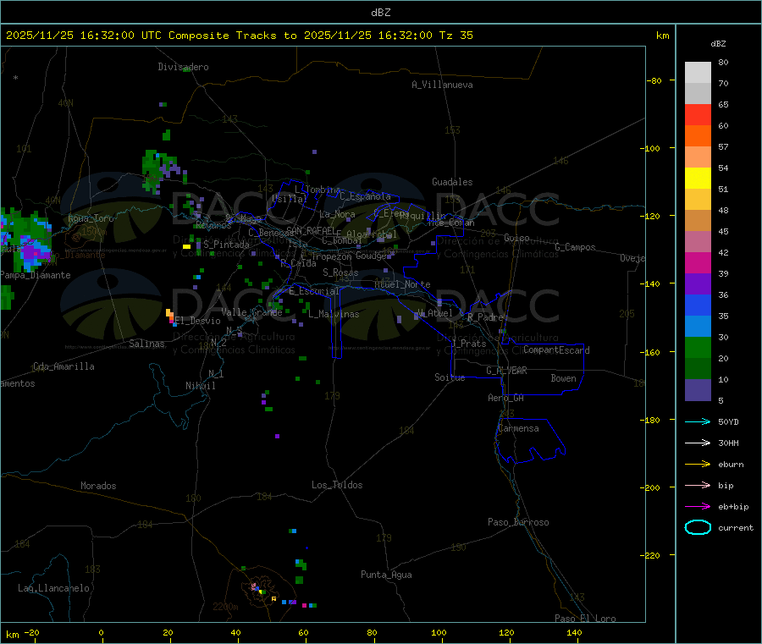
Task: Click the 'Tz 35' threshold text in header
Action: pyautogui.click(x=456, y=36)
